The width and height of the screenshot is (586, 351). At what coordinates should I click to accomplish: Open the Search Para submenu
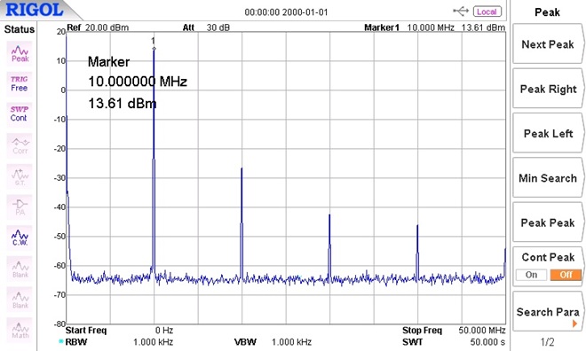tap(548, 312)
